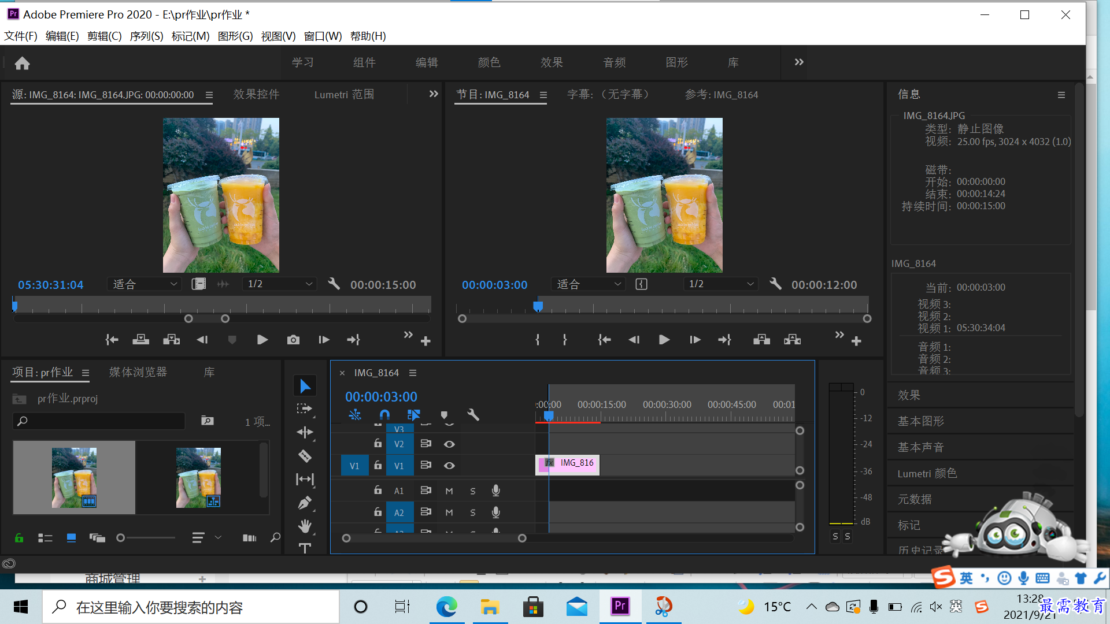Toggle lock on V1 track
This screenshot has width=1110, height=624.
tap(378, 465)
